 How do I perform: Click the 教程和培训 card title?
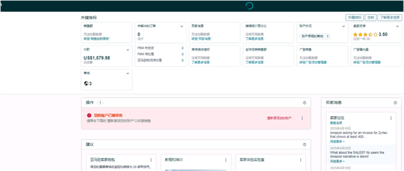(x=174, y=160)
